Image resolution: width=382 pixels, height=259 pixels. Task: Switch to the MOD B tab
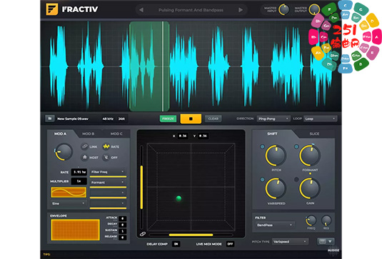[x=89, y=133]
